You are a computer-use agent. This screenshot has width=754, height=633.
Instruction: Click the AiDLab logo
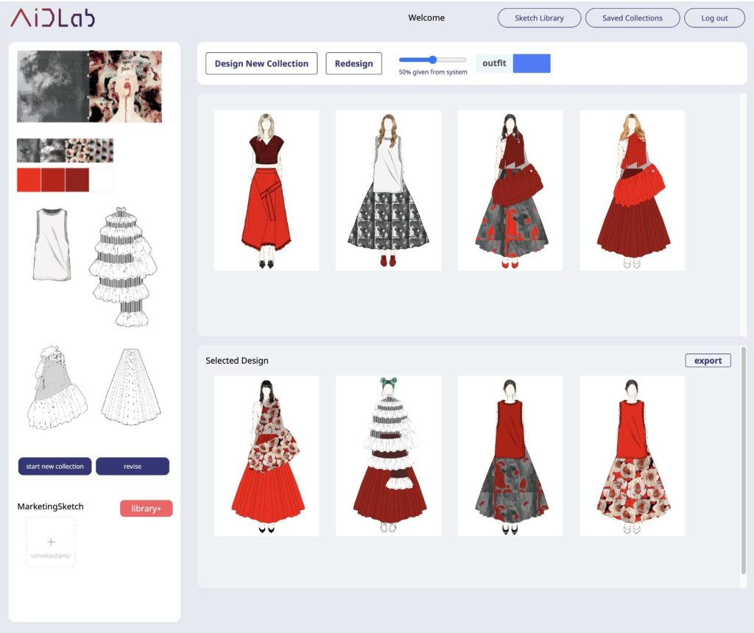pyautogui.click(x=52, y=18)
